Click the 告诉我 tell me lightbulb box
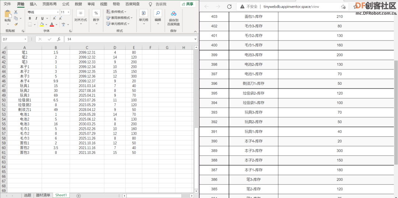Screen dimensions: 398x198 [x=158, y=4]
